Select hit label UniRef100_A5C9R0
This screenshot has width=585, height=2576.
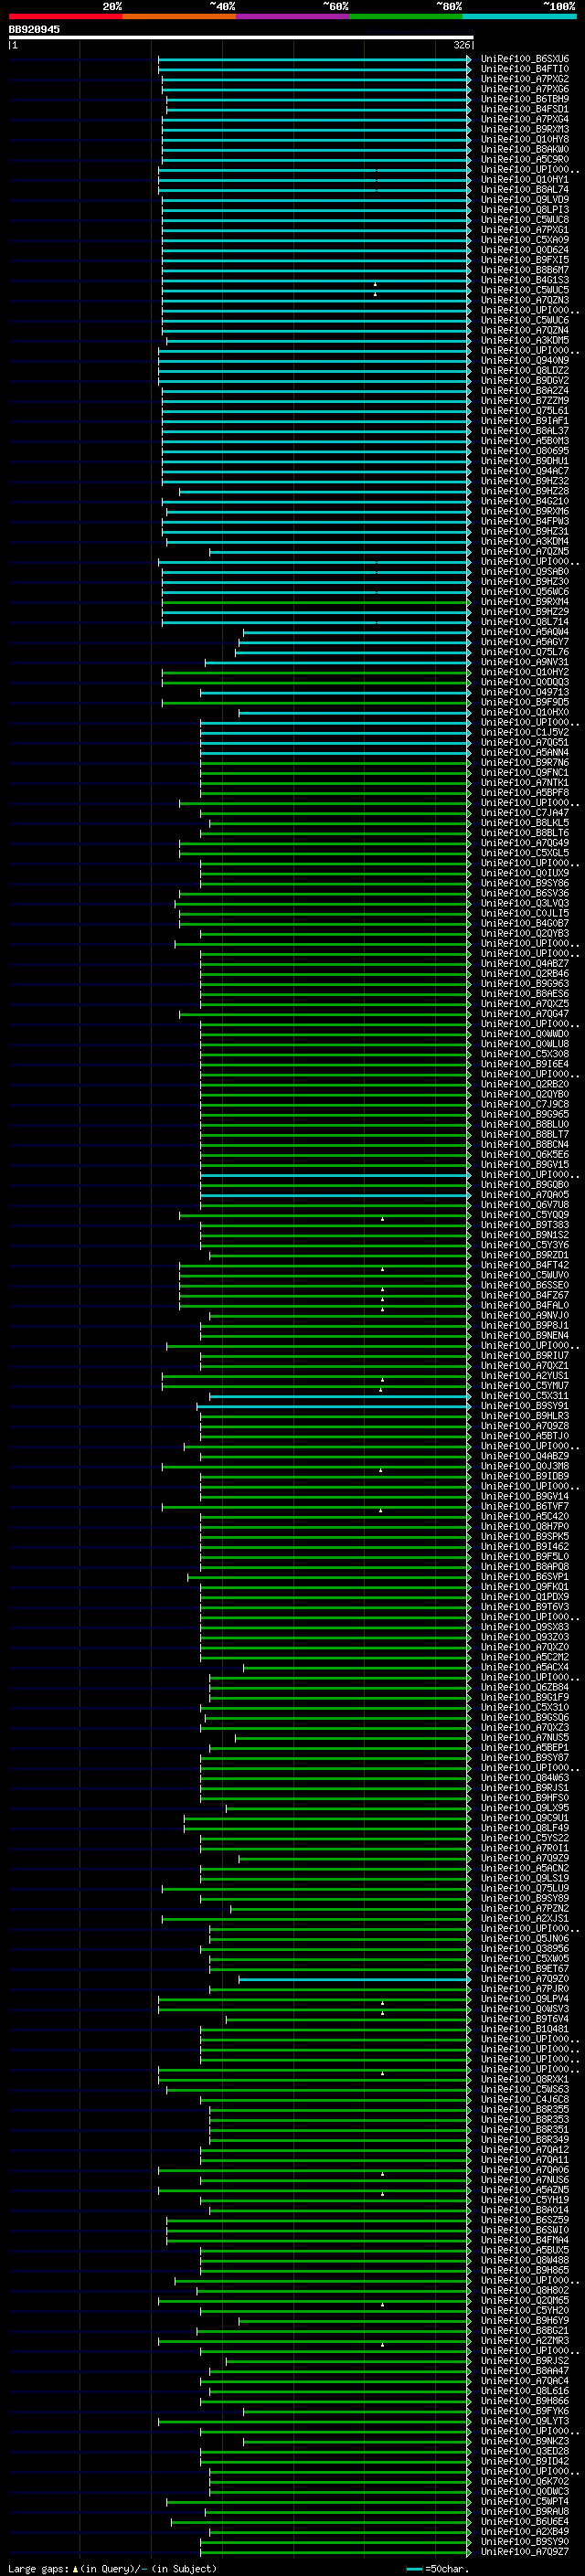[x=525, y=159]
